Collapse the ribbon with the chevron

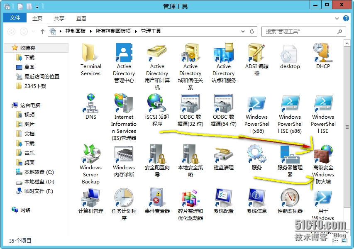[x=337, y=18]
